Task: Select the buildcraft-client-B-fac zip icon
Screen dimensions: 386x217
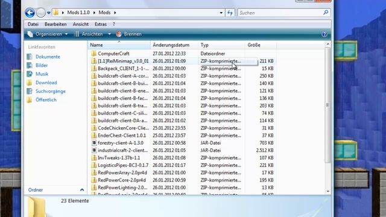Action: point(93,98)
